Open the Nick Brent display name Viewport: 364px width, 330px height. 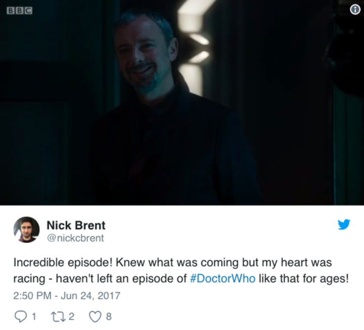pyautogui.click(x=76, y=225)
